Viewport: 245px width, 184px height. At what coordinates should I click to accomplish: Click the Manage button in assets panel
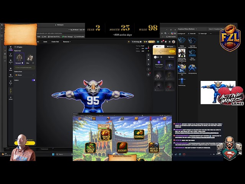click(171, 57)
